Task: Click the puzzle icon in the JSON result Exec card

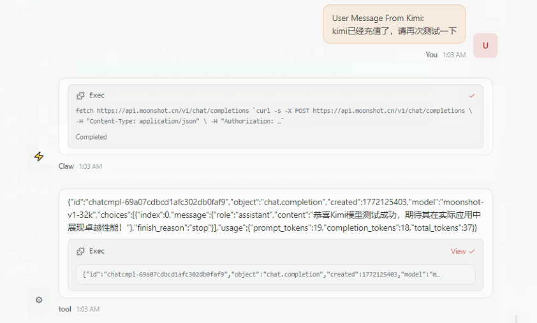Action: [80, 252]
